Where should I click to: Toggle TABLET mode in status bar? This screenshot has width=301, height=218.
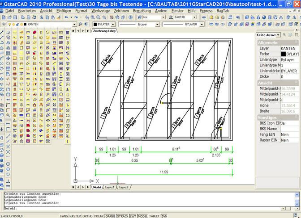pos(154,216)
